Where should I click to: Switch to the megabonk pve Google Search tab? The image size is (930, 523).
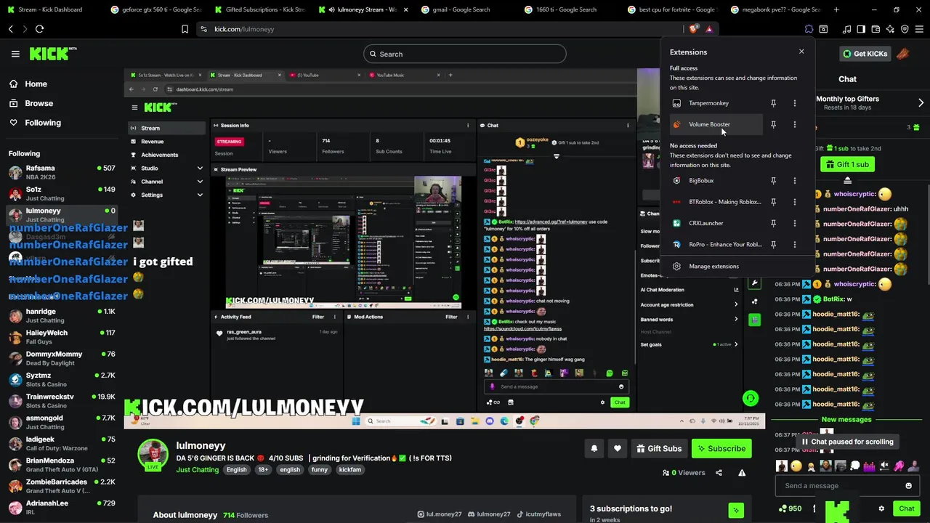[776, 9]
